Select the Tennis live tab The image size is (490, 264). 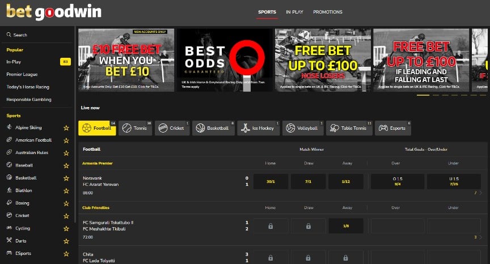point(136,128)
